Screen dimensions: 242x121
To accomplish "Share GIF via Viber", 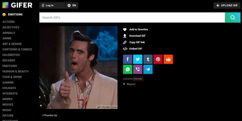I will pyautogui.click(x=138, y=69).
